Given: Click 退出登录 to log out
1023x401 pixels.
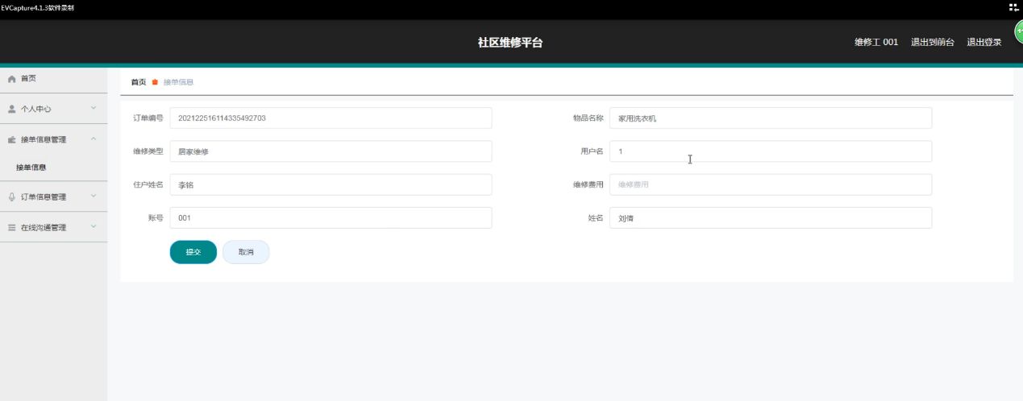Looking at the screenshot, I should coord(984,43).
